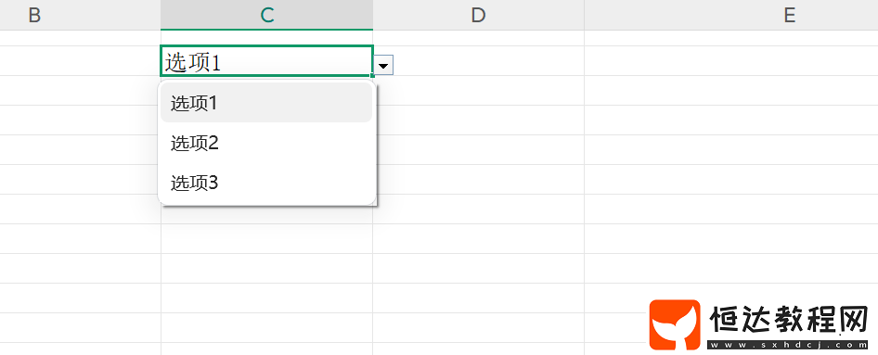
Task: Choose 选项2 from the dropdown list
Action: (x=266, y=144)
